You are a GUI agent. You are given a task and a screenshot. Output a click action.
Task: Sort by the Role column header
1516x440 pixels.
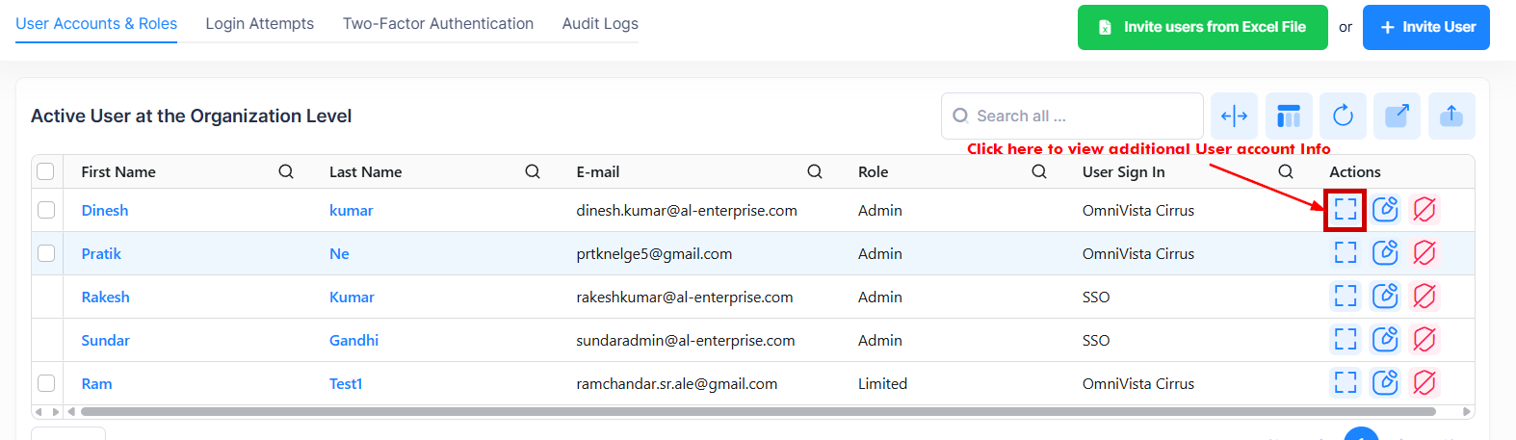pyautogui.click(x=873, y=171)
